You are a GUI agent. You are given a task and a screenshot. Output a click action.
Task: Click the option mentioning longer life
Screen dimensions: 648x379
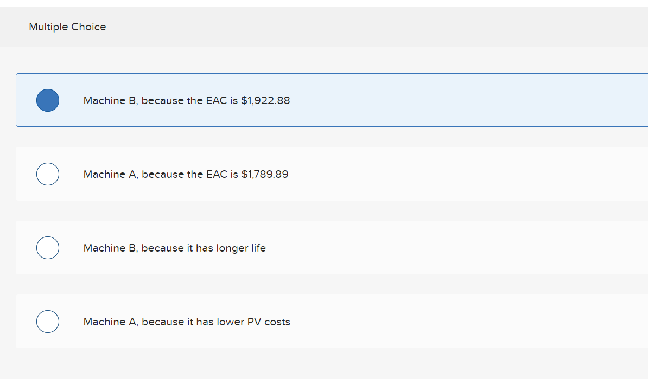(x=174, y=248)
